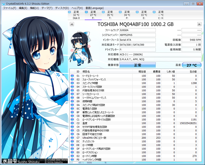Click the 正常 health status button
This screenshot has height=165, width=205.
138,65
